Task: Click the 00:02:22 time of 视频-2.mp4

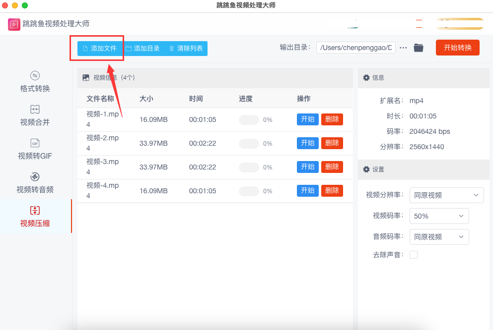Action: tap(203, 143)
